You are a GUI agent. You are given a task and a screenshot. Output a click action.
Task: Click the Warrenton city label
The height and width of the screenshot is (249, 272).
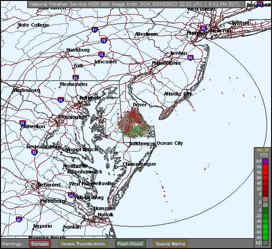click(33, 126)
